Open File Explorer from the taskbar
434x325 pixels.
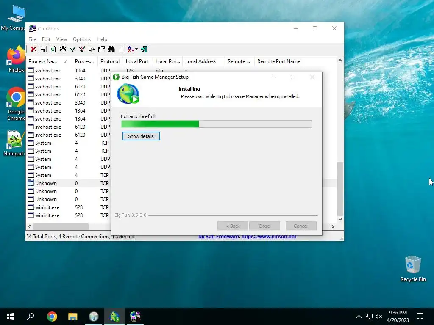(x=73, y=316)
